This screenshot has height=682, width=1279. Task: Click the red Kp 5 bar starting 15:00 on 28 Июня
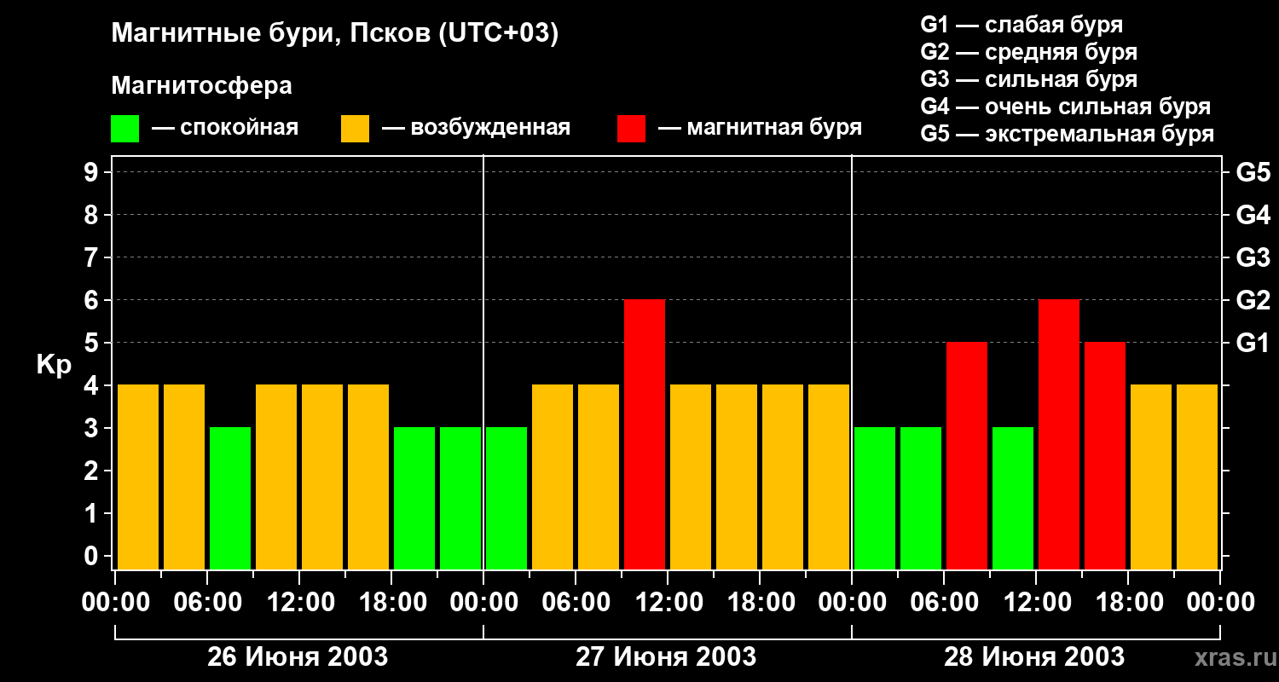[x=1105, y=456]
